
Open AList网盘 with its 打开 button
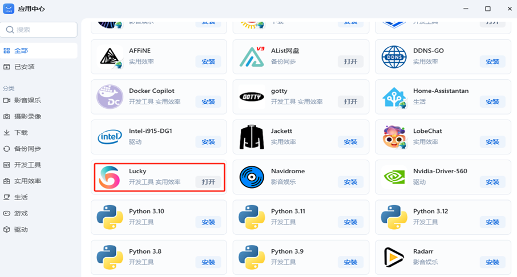click(x=350, y=62)
